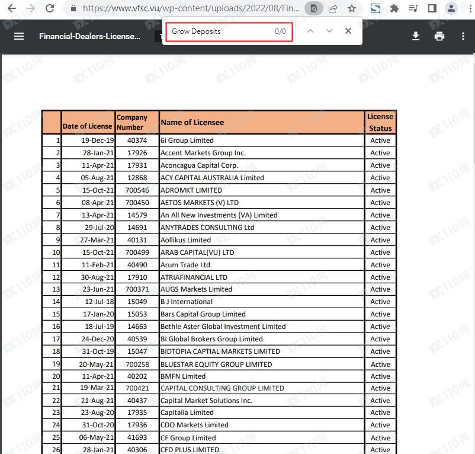475x454 pixels.
Task: Open the PDF sidebar hamburger menu
Action: click(x=19, y=36)
